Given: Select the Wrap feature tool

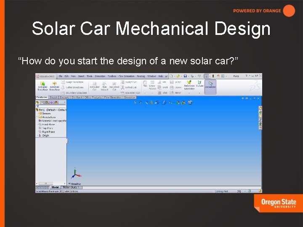Looking at the screenshot, I should tap(175, 82).
